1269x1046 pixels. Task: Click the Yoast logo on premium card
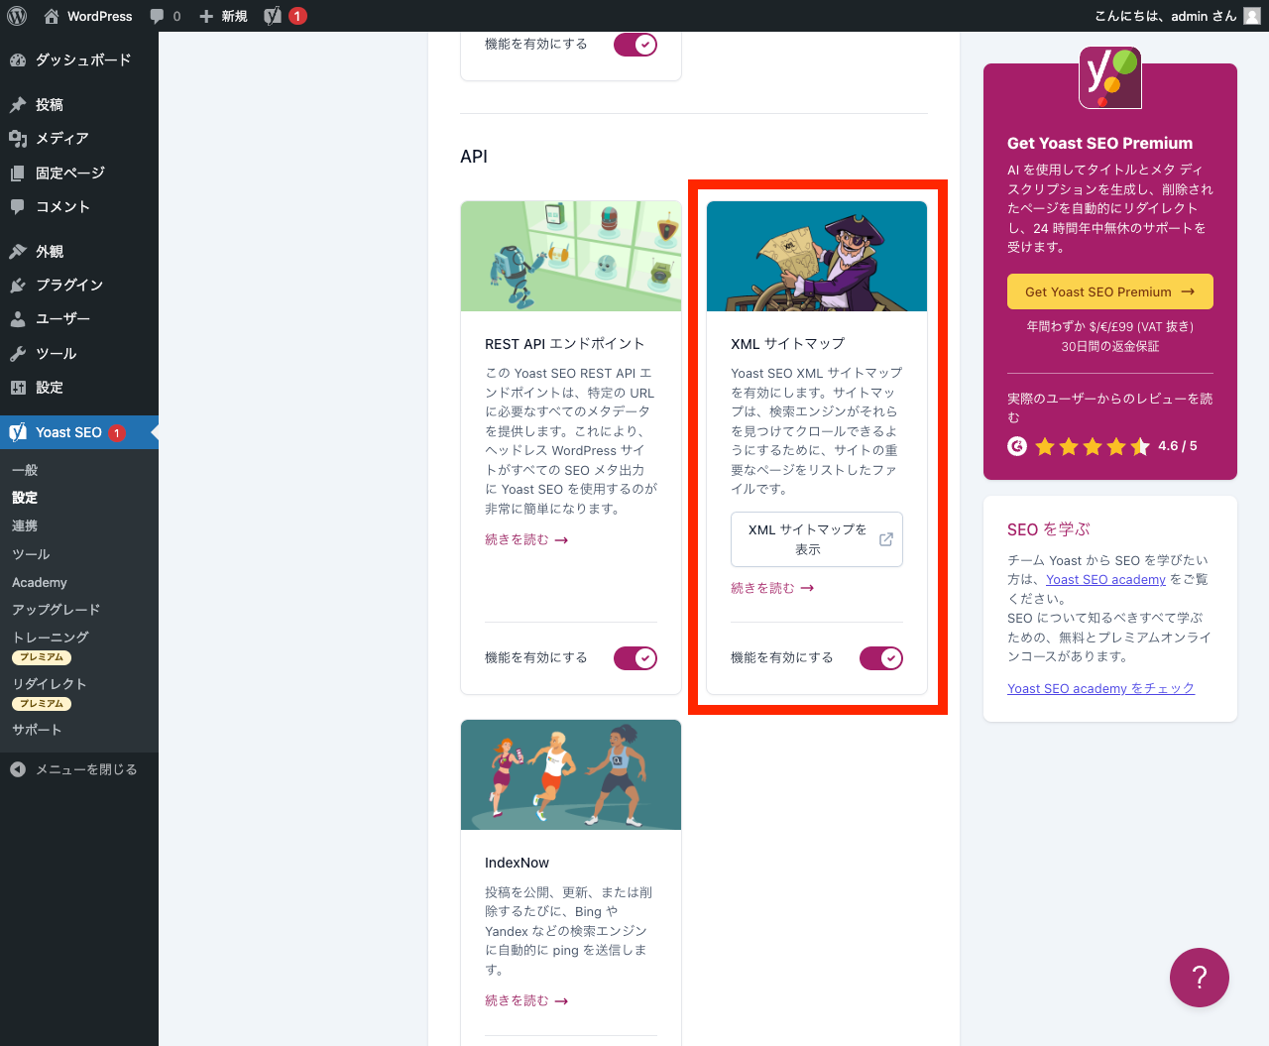(x=1110, y=77)
